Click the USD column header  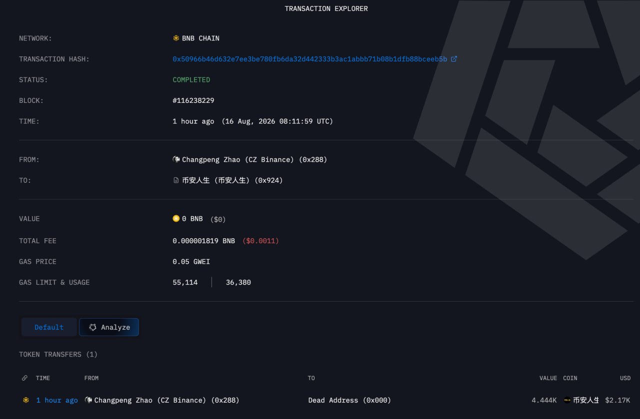point(625,378)
